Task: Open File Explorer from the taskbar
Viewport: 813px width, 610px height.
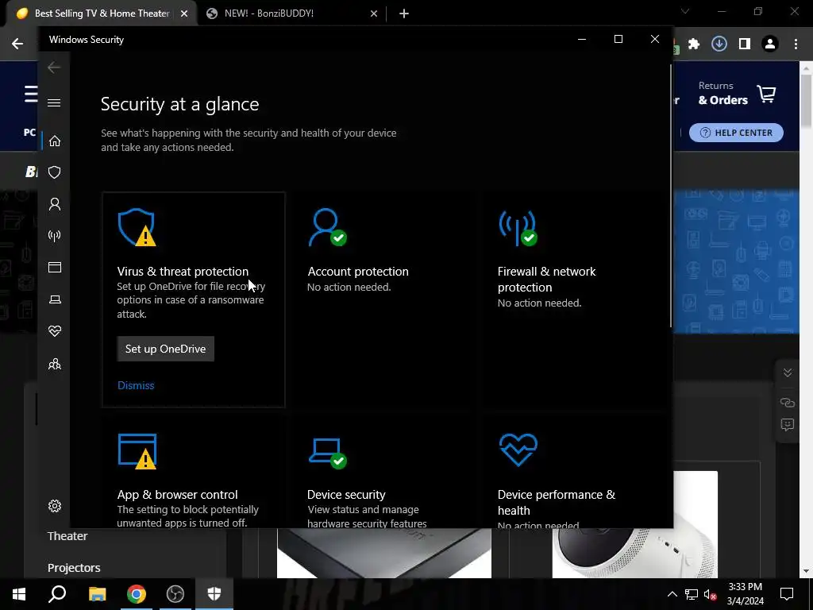Action: pyautogui.click(x=98, y=594)
